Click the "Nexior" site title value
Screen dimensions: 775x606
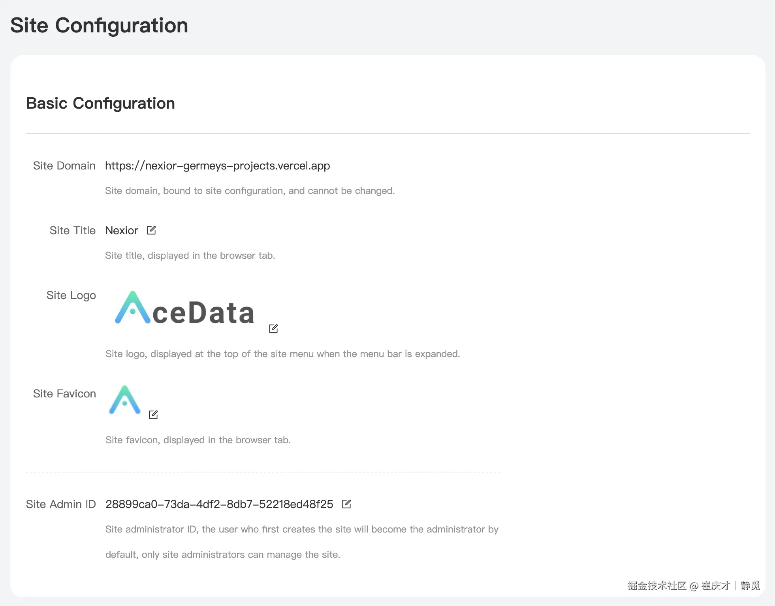tap(122, 231)
